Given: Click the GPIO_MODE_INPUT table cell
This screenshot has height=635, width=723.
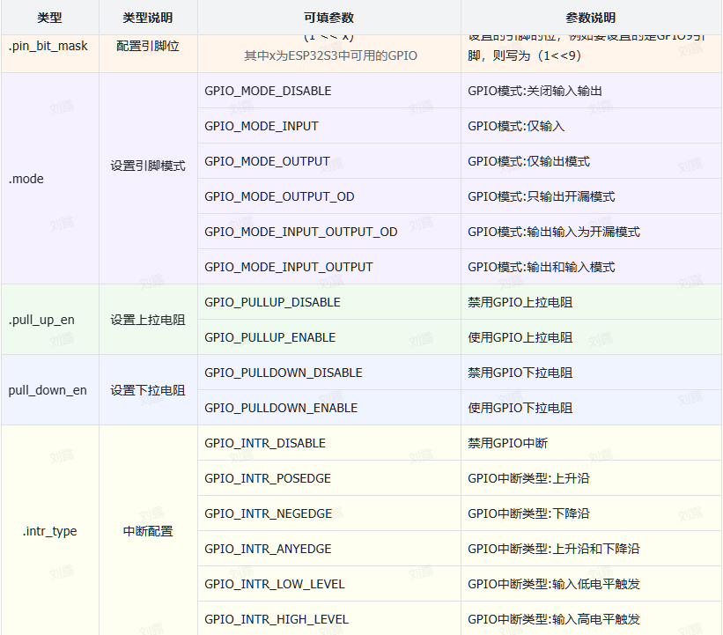Looking at the screenshot, I should coord(262,126).
